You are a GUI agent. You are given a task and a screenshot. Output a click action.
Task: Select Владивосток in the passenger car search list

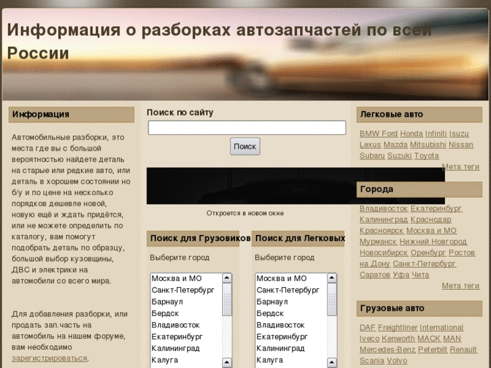280,325
